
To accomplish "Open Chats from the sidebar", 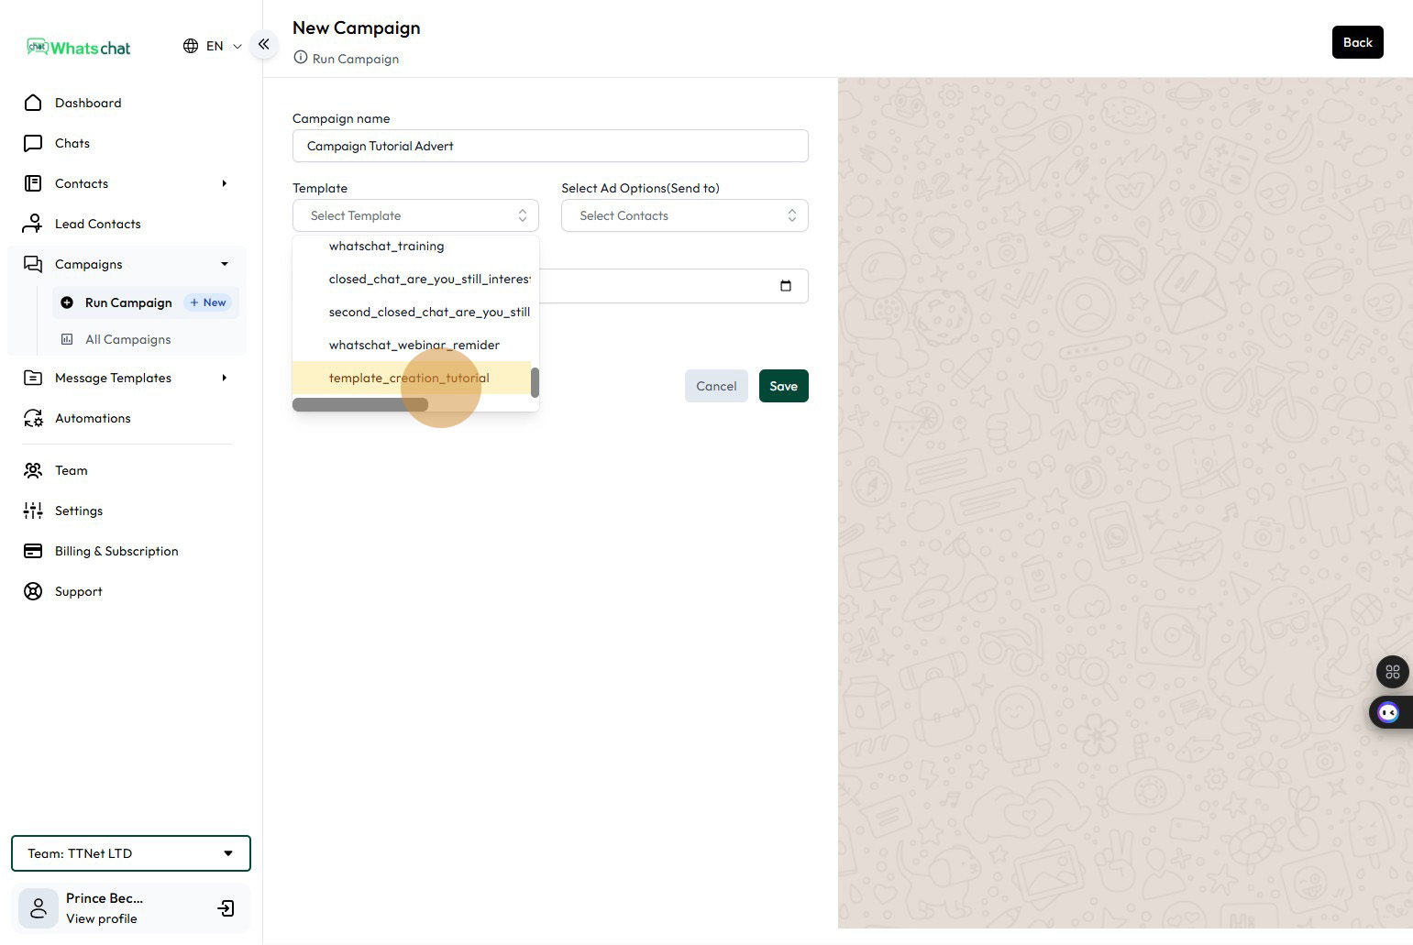I will tap(72, 143).
